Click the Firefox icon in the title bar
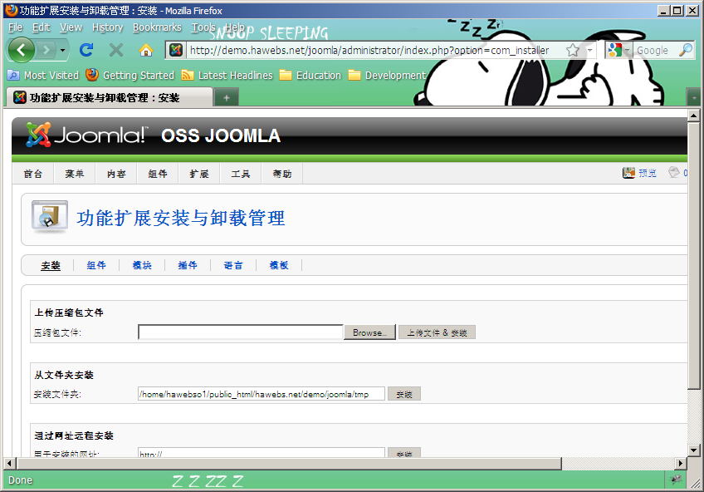The image size is (704, 492). 12,10
